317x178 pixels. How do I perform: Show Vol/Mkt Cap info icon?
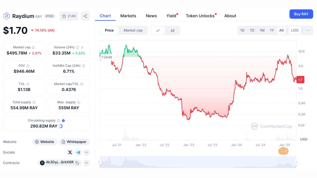(x=84, y=66)
